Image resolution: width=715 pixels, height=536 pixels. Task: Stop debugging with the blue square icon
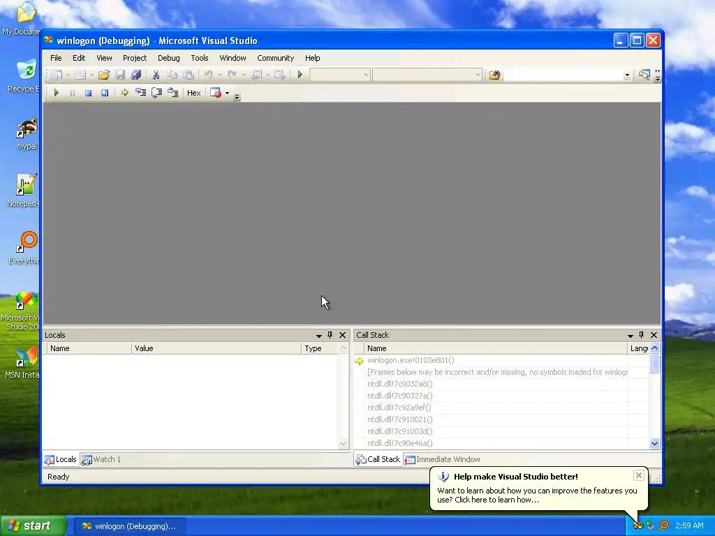coord(88,93)
